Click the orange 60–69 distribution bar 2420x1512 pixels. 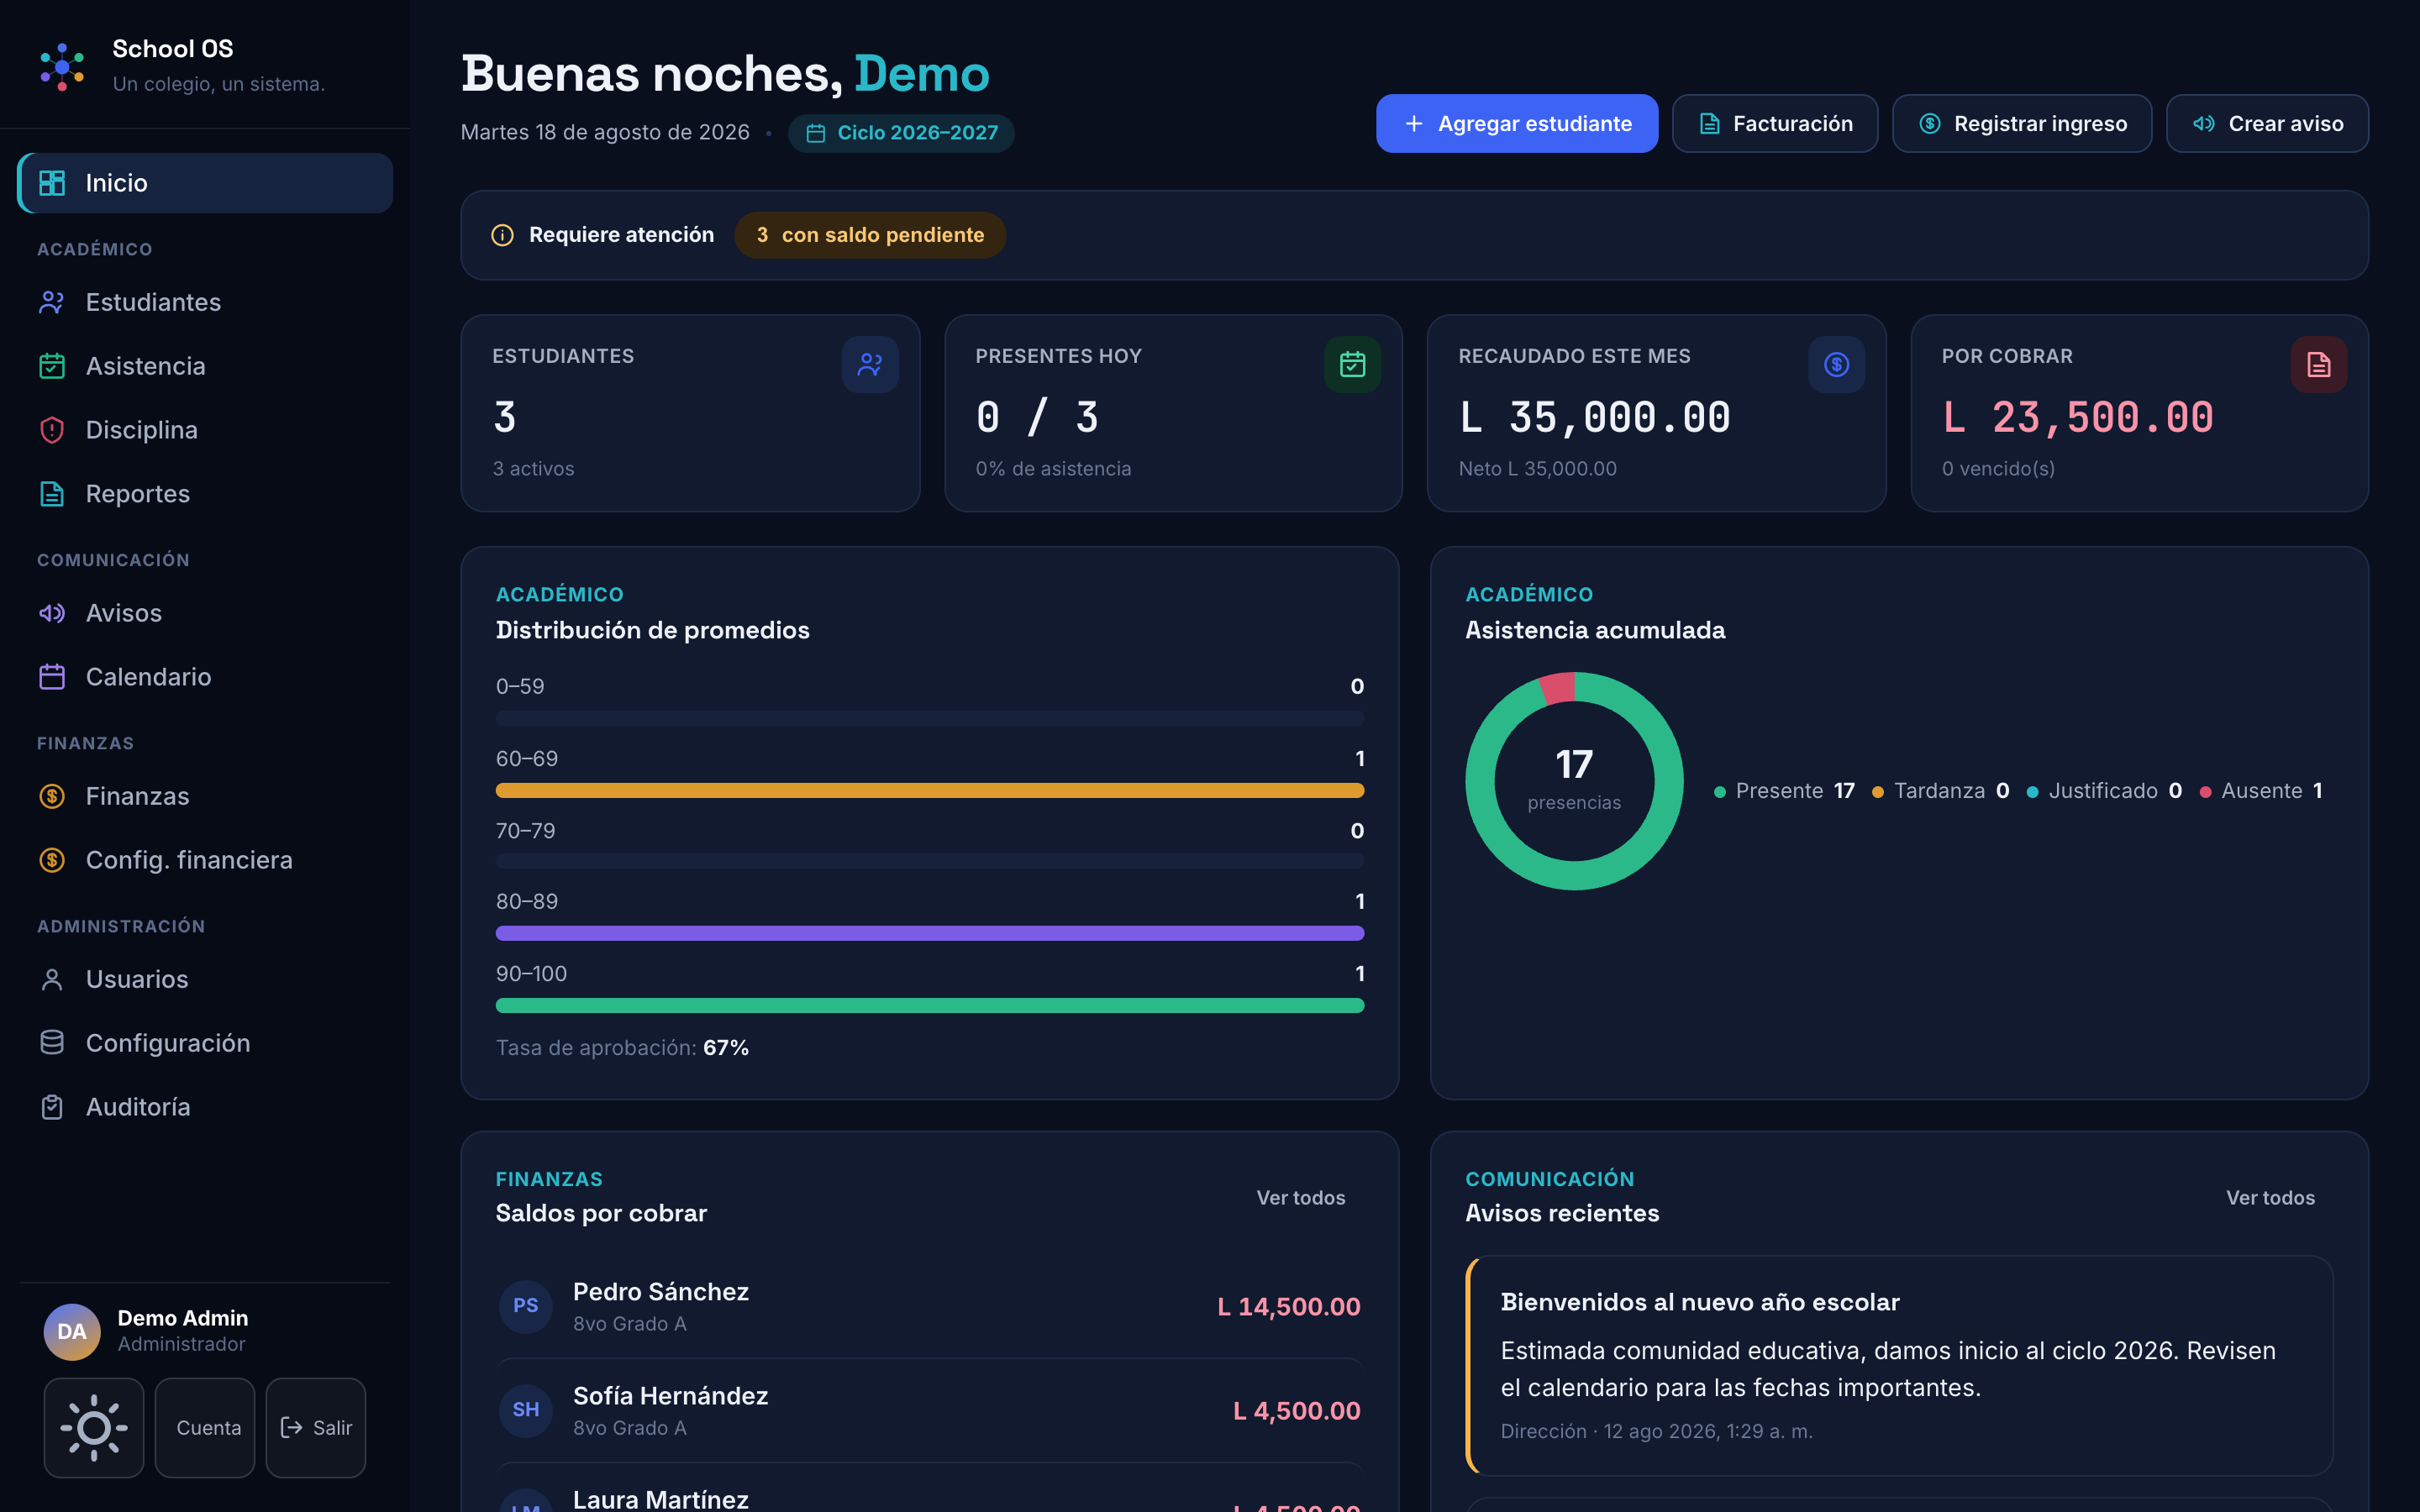930,790
